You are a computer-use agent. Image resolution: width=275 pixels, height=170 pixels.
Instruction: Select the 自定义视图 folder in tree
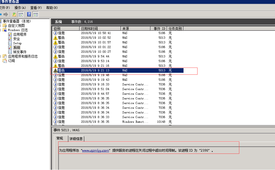pyautogui.click(x=16, y=26)
